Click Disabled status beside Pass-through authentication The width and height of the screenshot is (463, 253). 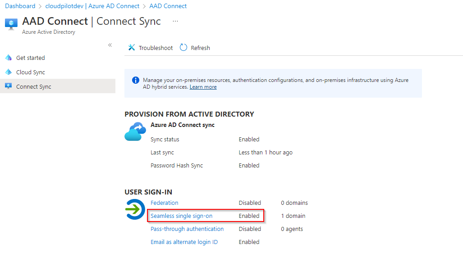point(250,229)
